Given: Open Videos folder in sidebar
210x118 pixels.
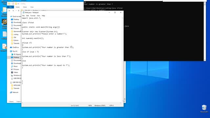Looking at the screenshot, I should tap(16, 72).
